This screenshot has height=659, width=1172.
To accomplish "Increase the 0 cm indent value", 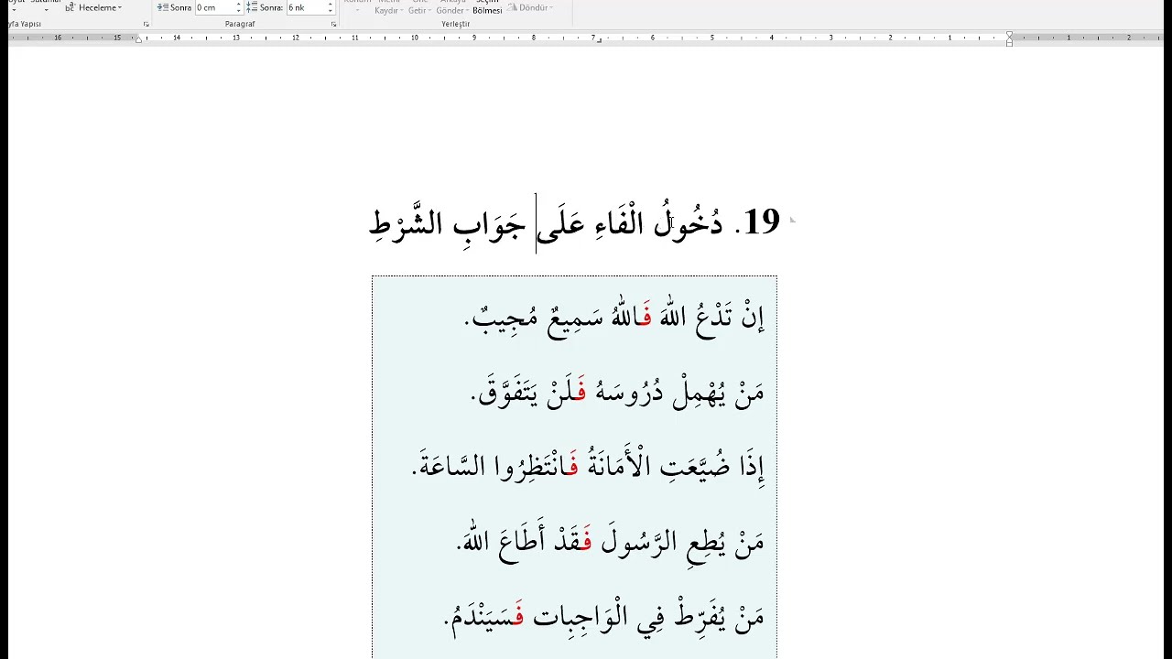I will coord(239,5).
